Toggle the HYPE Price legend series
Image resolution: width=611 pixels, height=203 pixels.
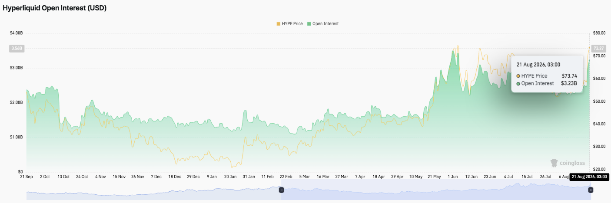click(x=289, y=23)
